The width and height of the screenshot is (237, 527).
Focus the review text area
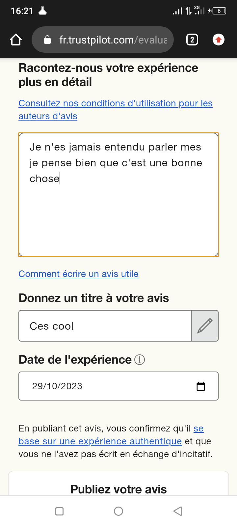click(x=118, y=211)
